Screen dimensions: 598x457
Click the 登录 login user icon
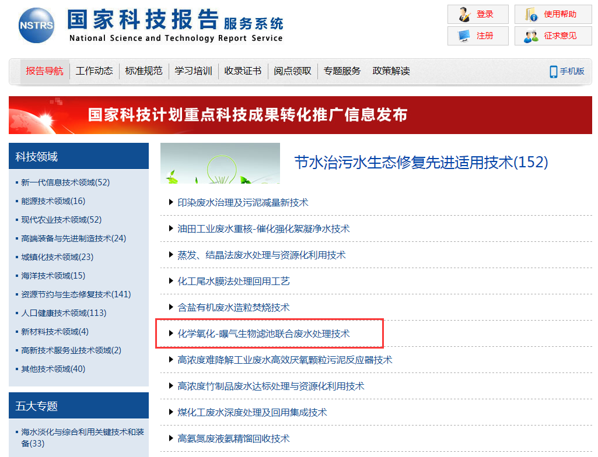(x=464, y=14)
